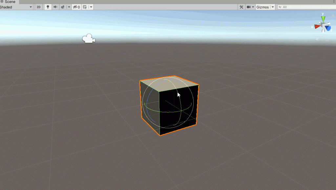Click the scene camera settings icon
Viewport: 336px width, 190px height.
tap(249, 7)
